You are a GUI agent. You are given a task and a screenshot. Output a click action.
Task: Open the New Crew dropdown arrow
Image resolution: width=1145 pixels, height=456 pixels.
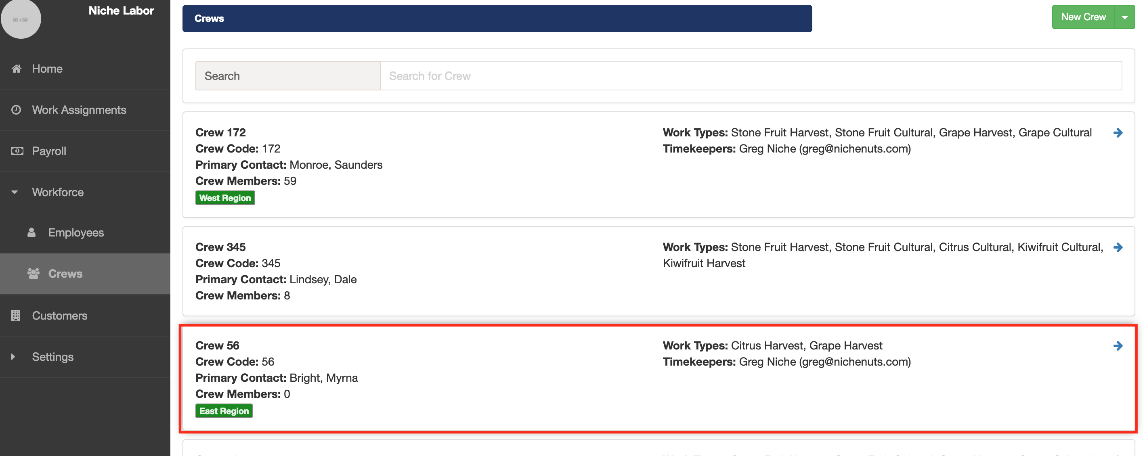pos(1124,17)
